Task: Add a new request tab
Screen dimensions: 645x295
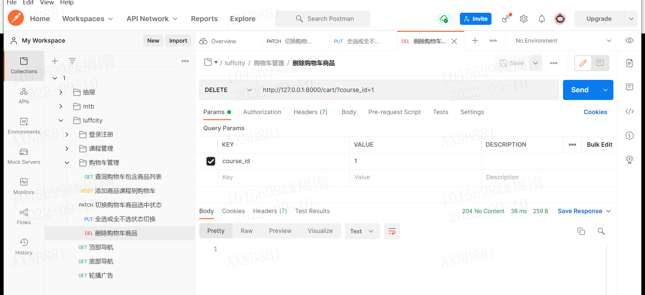Action: (475, 41)
